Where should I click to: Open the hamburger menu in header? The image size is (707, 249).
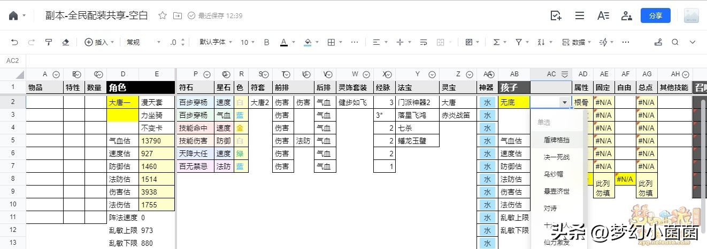click(x=580, y=15)
